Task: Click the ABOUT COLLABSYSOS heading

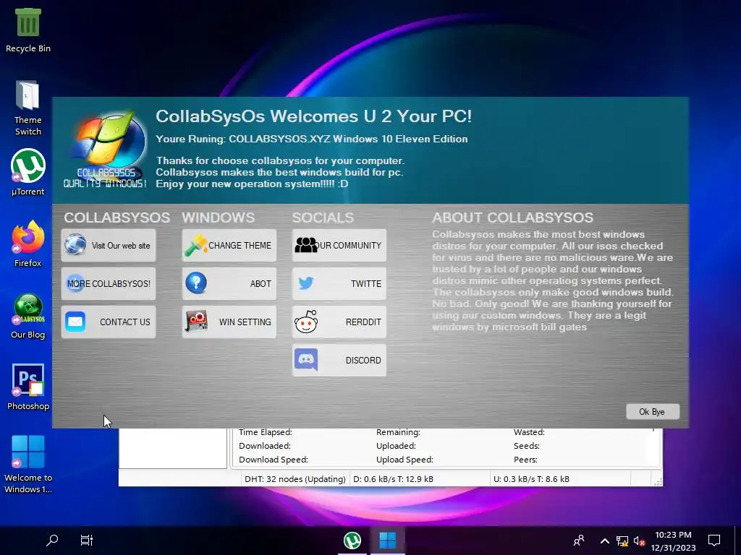Action: pos(512,218)
